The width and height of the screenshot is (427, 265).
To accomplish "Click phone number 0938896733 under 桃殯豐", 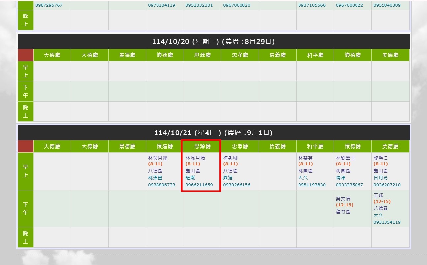I will coord(161,185).
